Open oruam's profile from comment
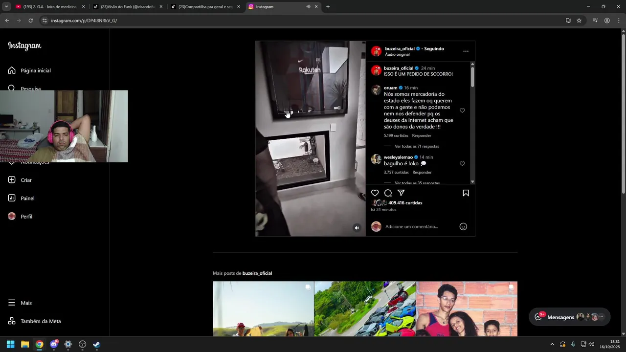The image size is (626, 352). point(390,88)
